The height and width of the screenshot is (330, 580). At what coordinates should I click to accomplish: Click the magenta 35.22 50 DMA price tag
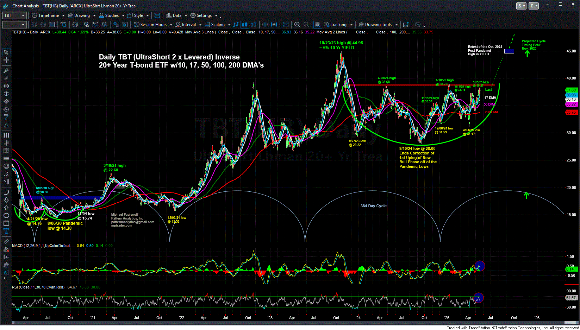tap(571, 104)
